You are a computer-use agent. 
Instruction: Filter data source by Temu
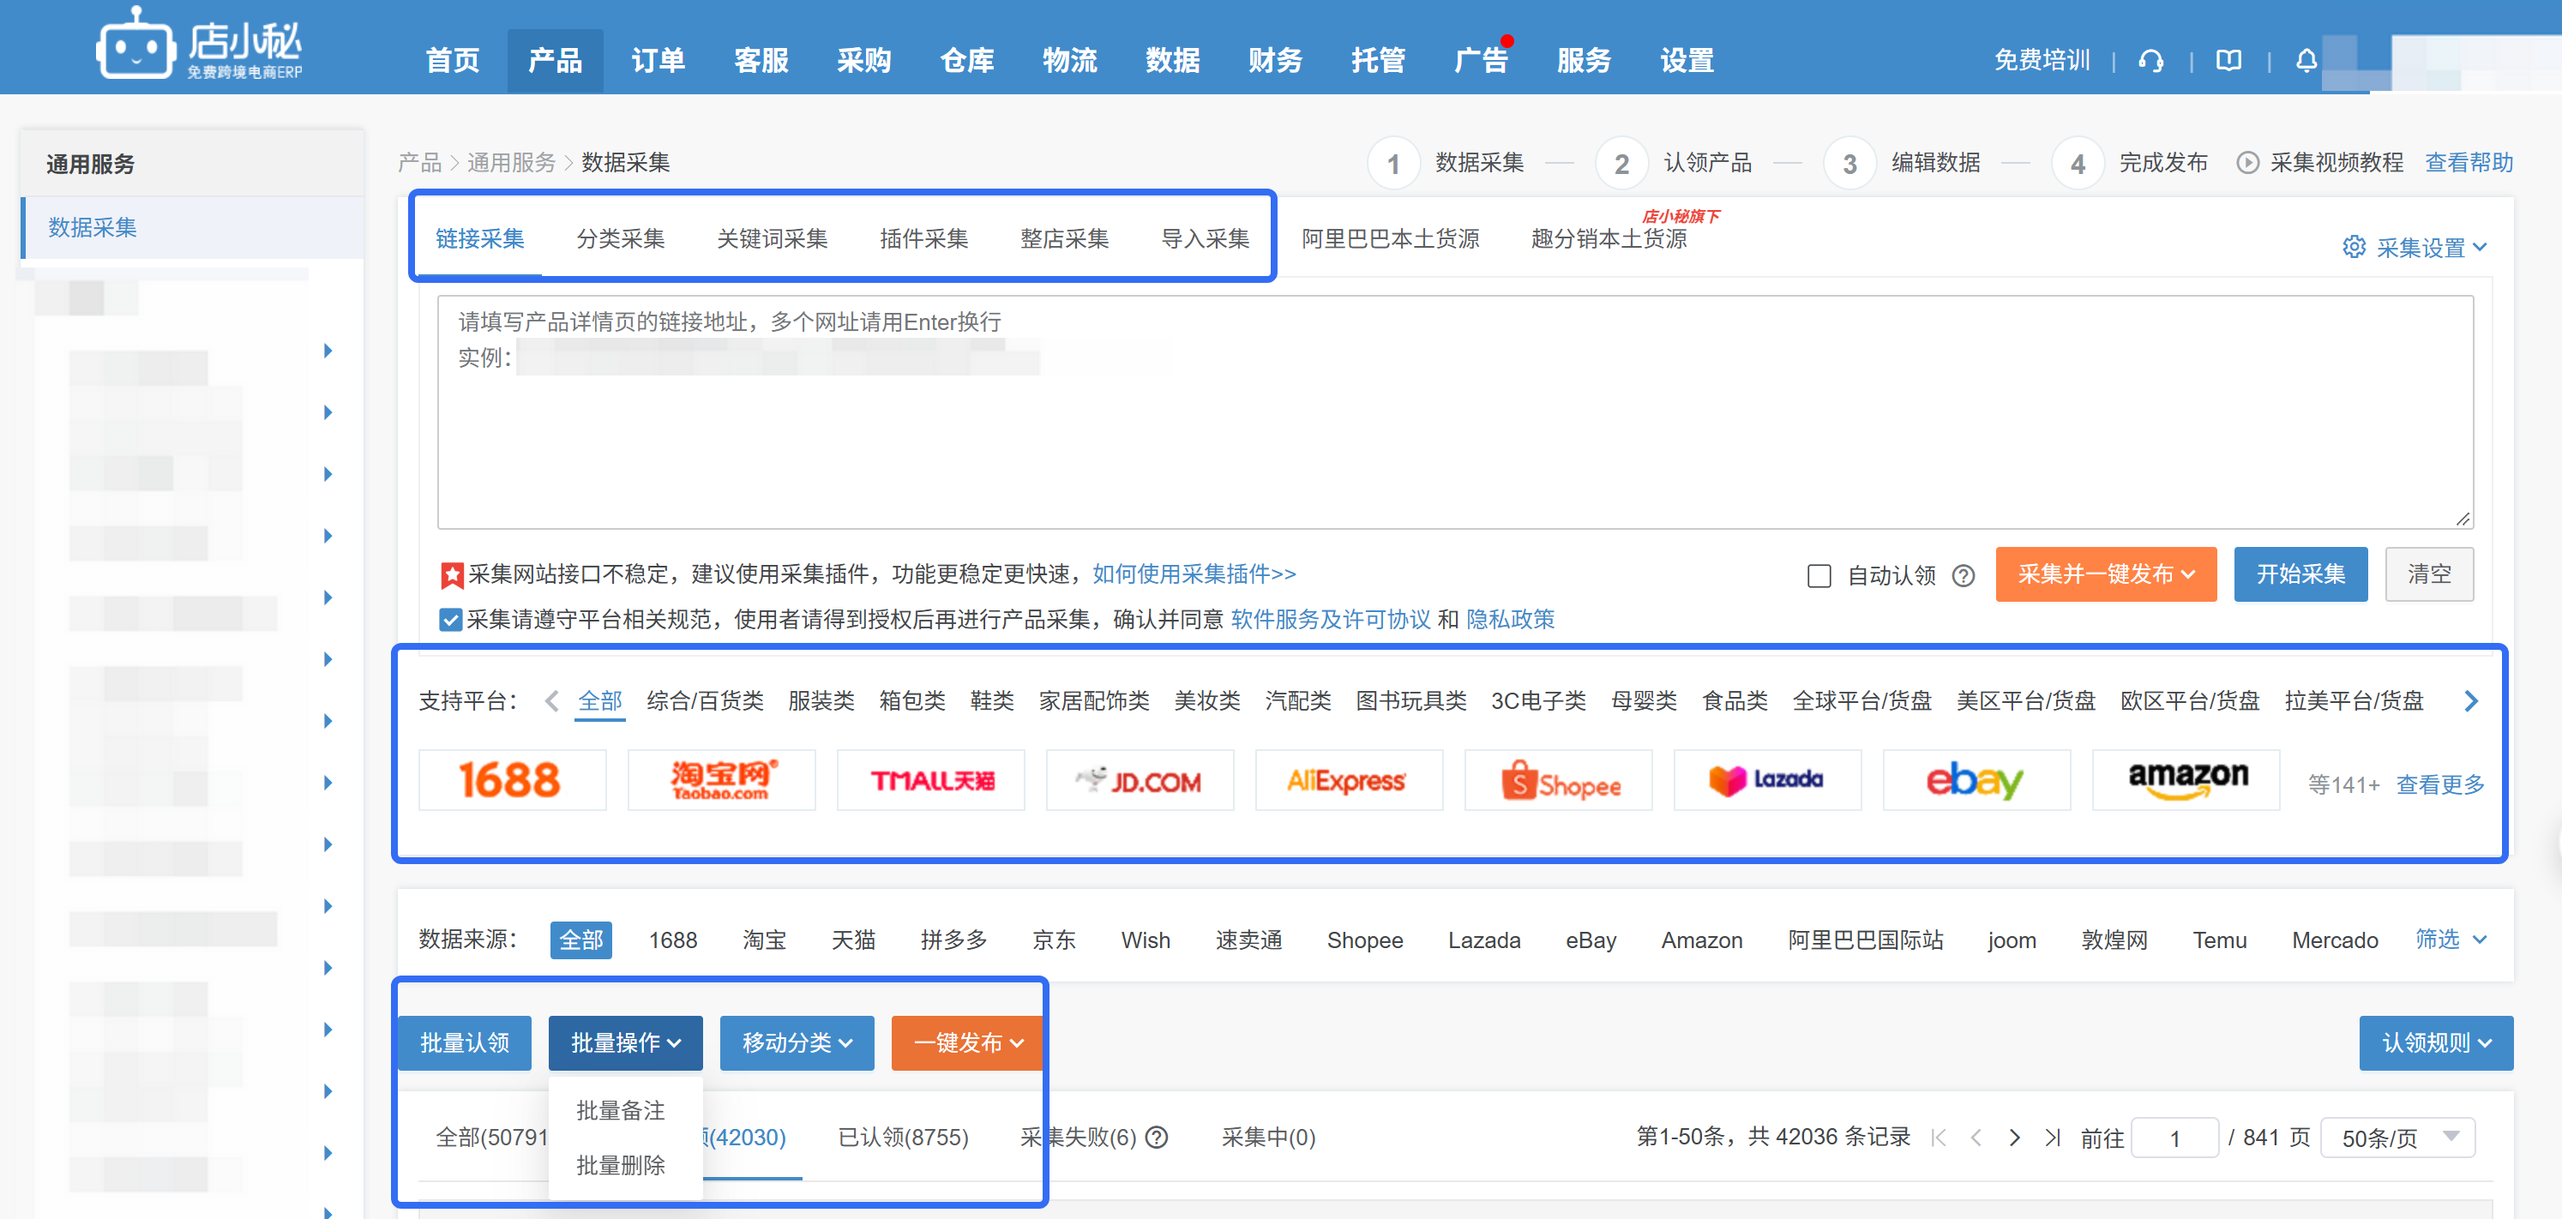(2219, 940)
